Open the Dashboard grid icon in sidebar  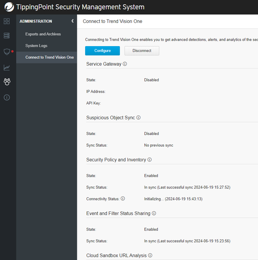6,21
